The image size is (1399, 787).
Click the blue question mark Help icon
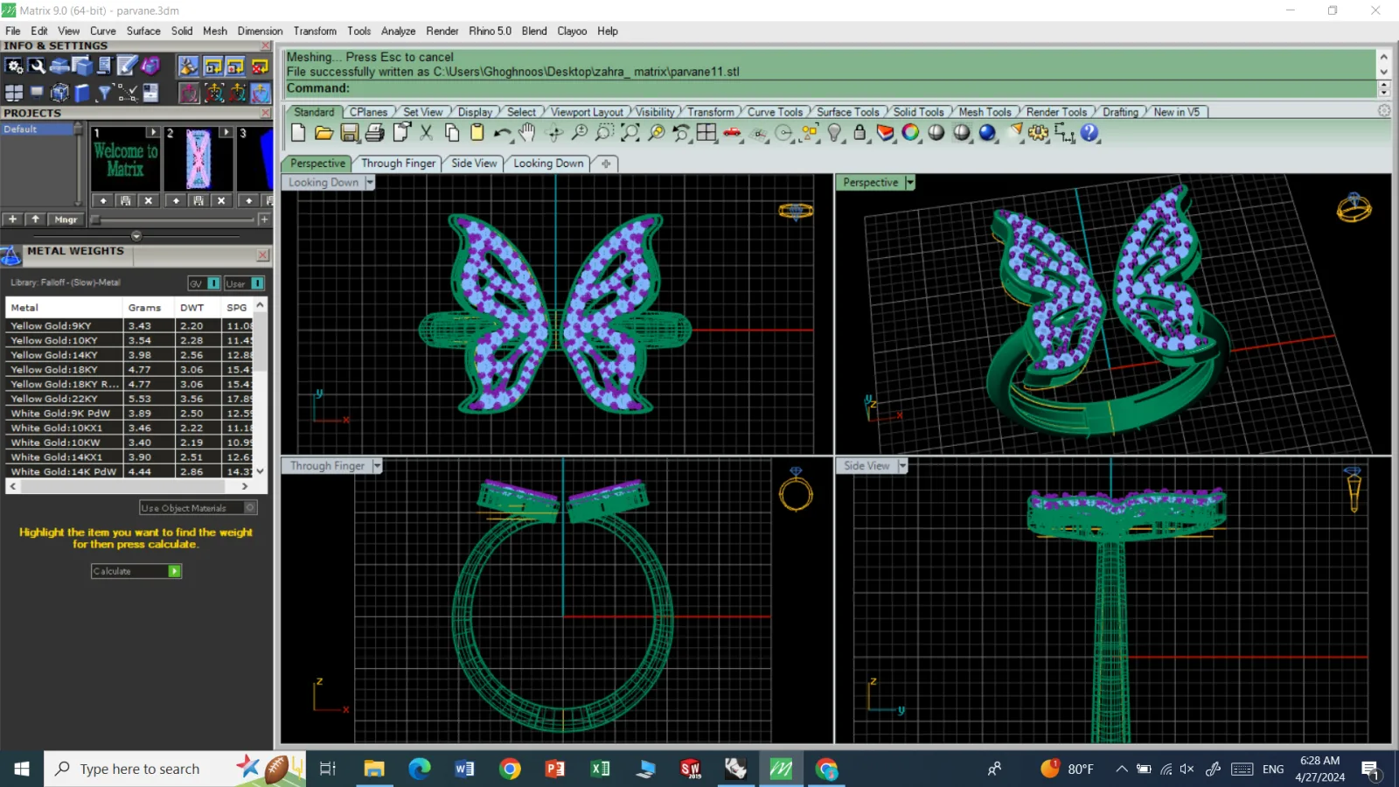1089,133
